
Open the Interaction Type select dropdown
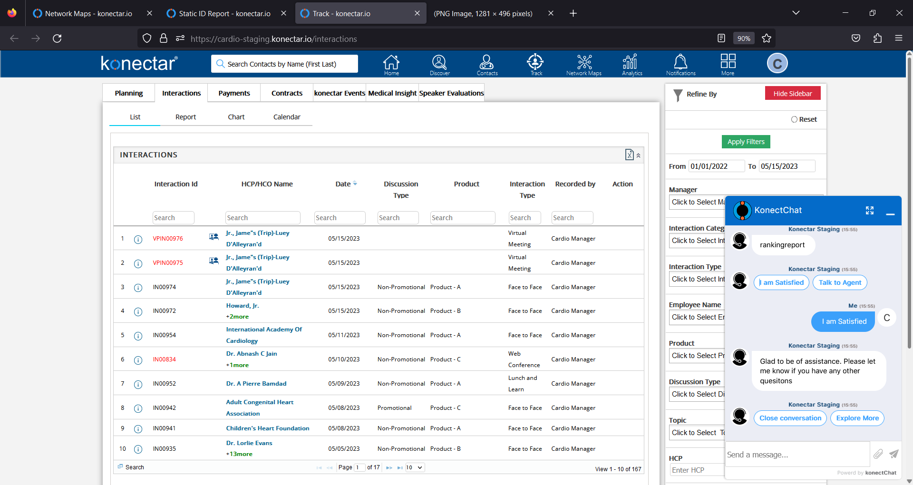(x=697, y=279)
